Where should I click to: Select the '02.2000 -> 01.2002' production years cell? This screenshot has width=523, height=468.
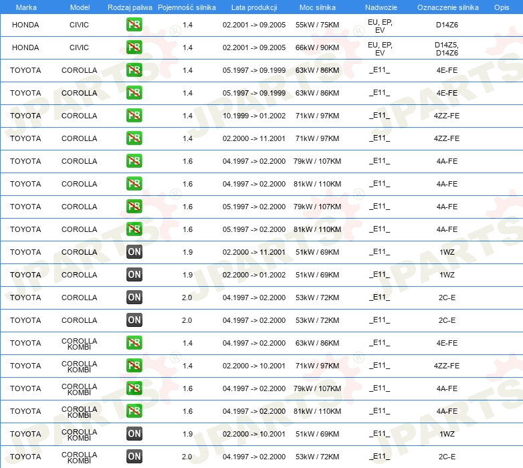254,275
